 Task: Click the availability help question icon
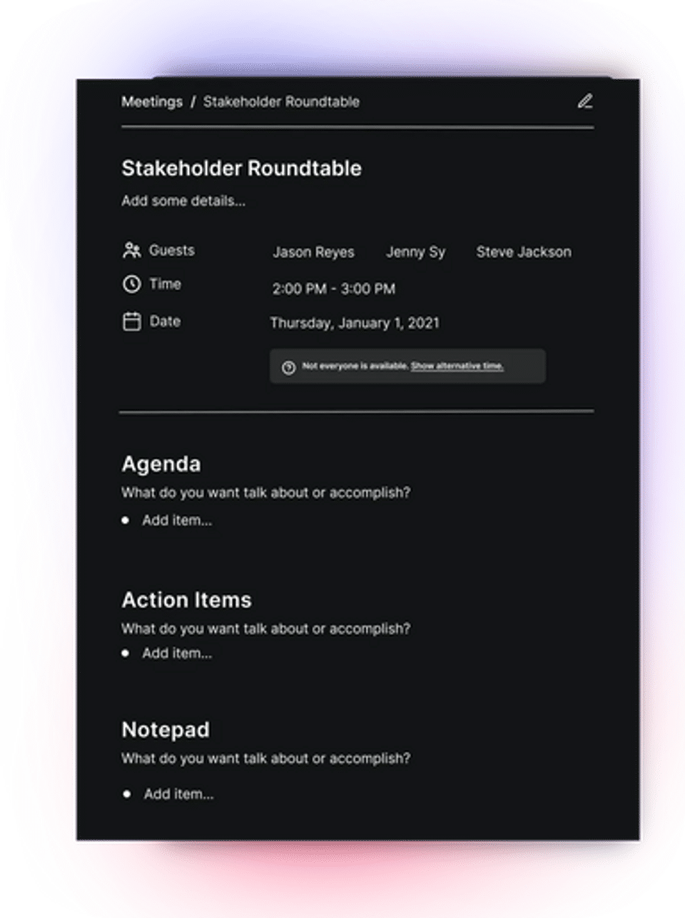[x=288, y=367]
